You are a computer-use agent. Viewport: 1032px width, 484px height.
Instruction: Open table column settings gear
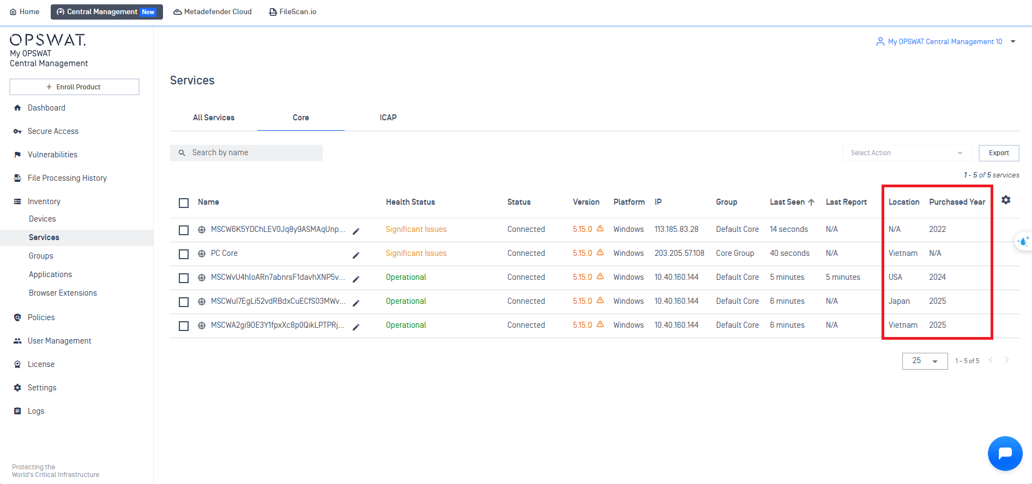point(1006,200)
